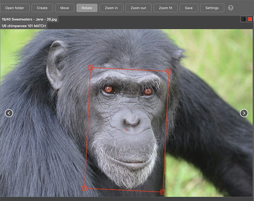The image size is (254, 201).
Task: Open the help question mark icon
Action: [231, 8]
